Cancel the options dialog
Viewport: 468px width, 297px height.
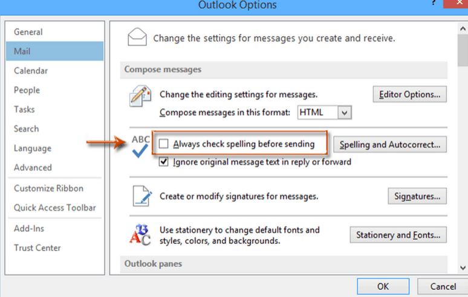tap(443, 286)
